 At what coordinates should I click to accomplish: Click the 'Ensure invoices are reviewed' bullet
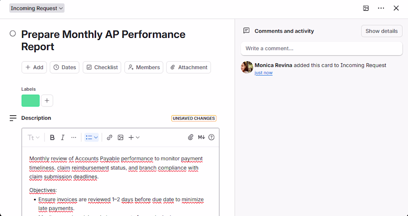121,204
